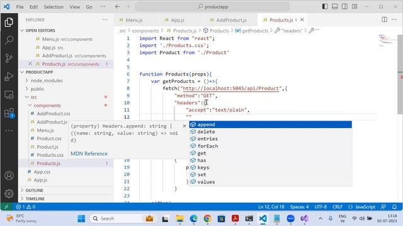Select the values suggestion

pos(271,181)
